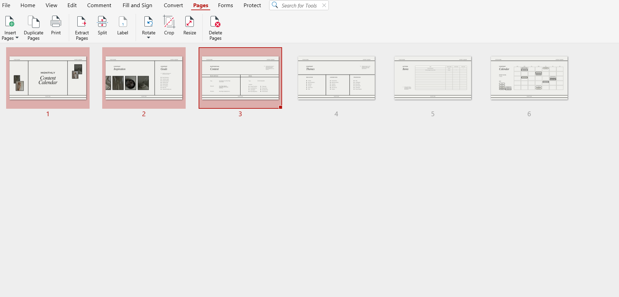This screenshot has height=297, width=619.
Task: Click page 1 Monthly Content Calendar thumbnail
Action: point(48,78)
